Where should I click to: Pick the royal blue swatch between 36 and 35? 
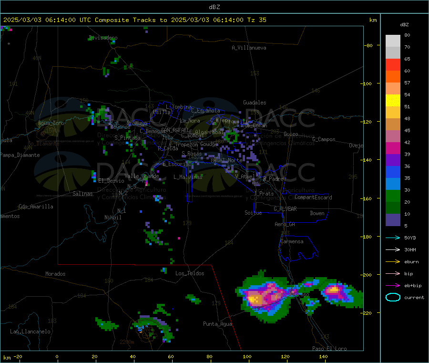393,172
